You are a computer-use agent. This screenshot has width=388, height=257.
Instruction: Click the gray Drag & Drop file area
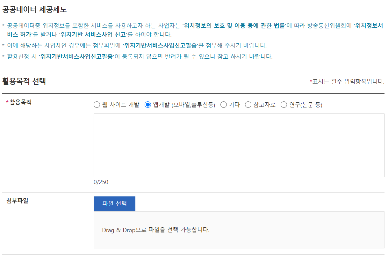239,230
